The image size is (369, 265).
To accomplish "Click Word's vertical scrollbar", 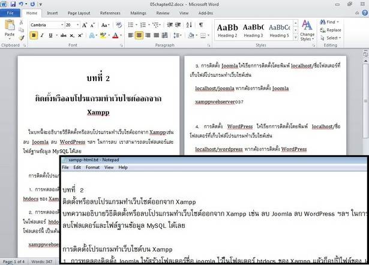I will pos(365,101).
